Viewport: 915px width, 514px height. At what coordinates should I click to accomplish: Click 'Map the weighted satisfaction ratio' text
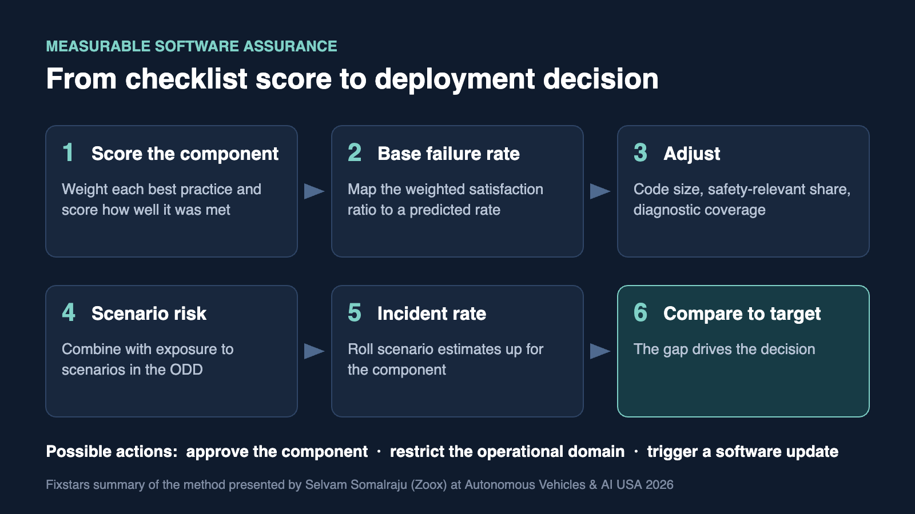click(445, 199)
